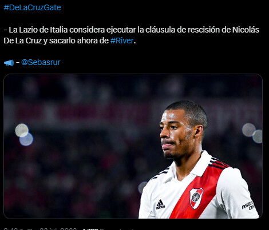This screenshot has width=269, height=230.
Task: Click the Adidas logo on the shirt
Action: 160,204
